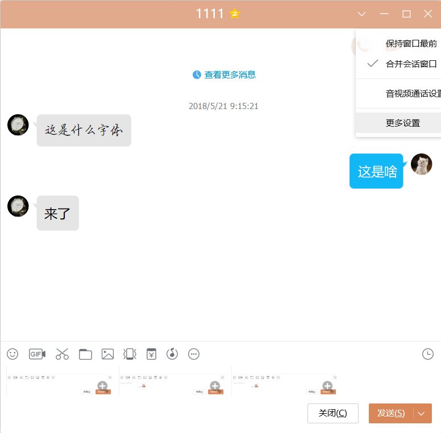The image size is (441, 433).
Task: Select 保持窗口最前 menu option
Action: coord(398,44)
